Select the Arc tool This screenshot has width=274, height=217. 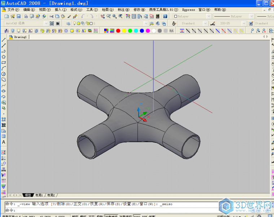click(4, 68)
